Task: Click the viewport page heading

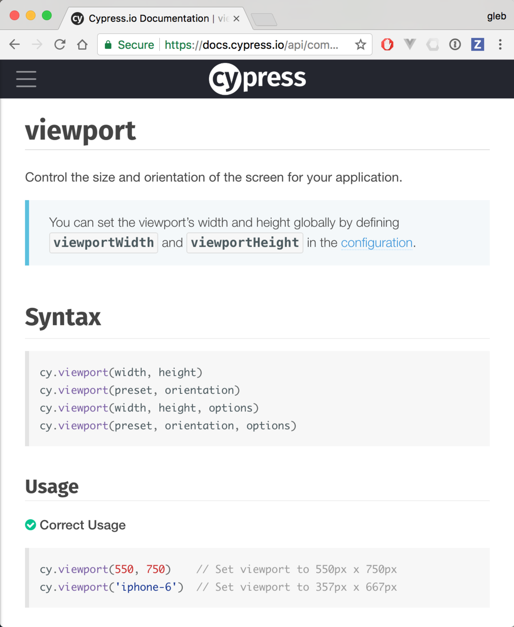Action: coord(80,131)
